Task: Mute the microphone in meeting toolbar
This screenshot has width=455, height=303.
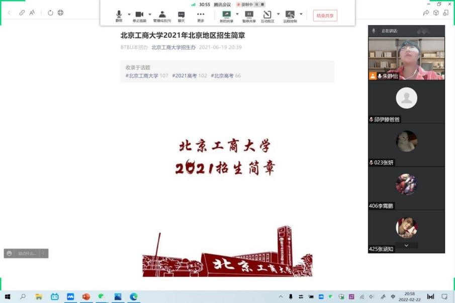Action: coord(119,16)
